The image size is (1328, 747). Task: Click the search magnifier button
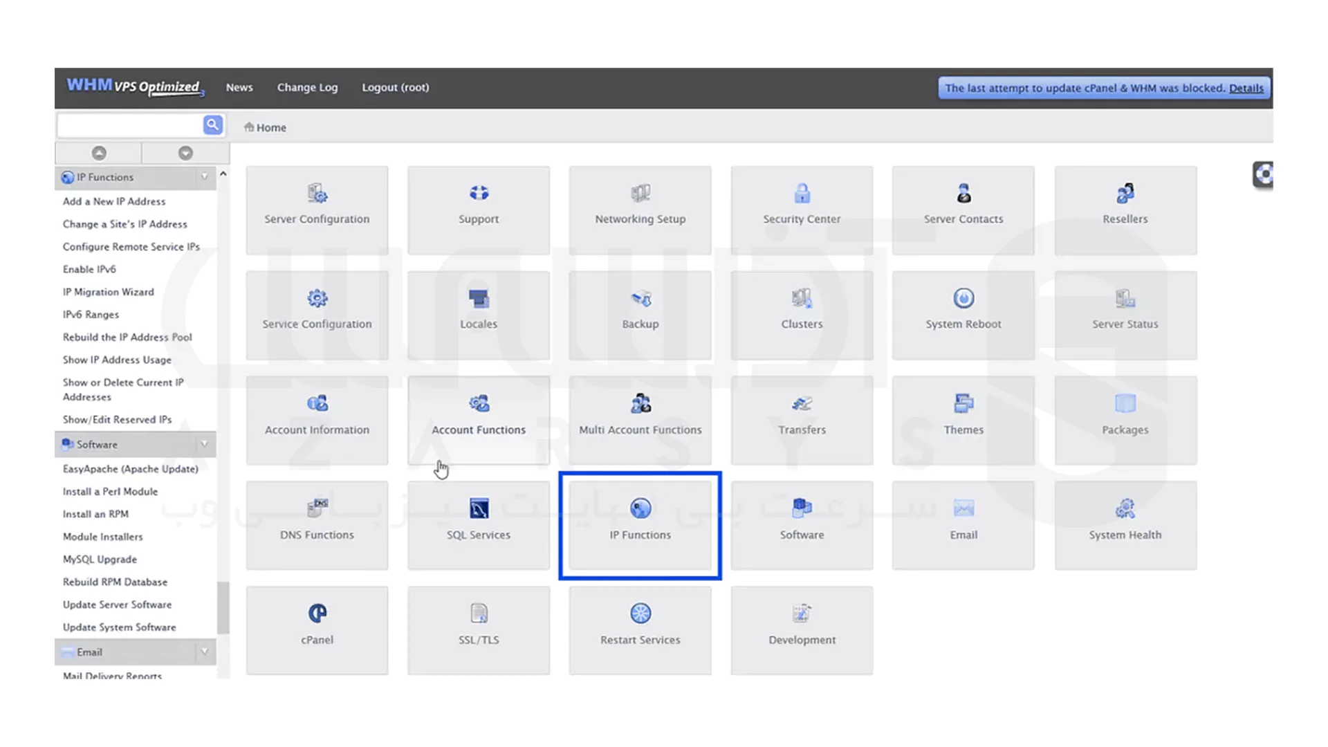[x=213, y=125]
